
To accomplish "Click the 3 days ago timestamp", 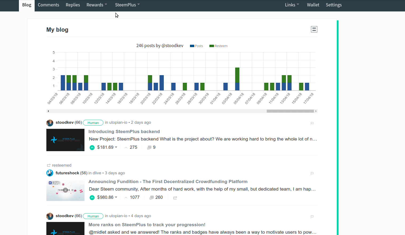I will tap(115, 173).
